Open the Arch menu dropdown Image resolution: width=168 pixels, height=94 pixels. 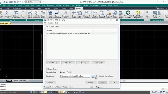point(116,5)
